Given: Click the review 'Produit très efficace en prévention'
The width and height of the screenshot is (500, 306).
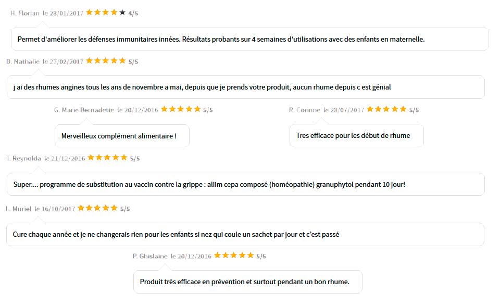Looking at the screenshot, I should [248, 282].
